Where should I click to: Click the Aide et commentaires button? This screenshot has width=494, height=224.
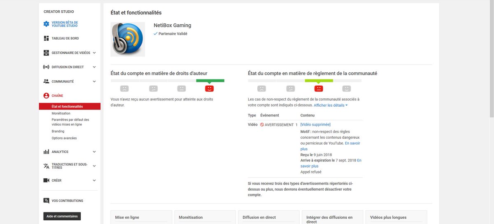point(62,216)
